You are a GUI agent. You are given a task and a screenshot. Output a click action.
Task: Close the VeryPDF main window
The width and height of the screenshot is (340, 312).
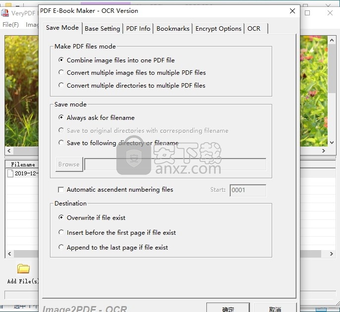tap(330, 13)
